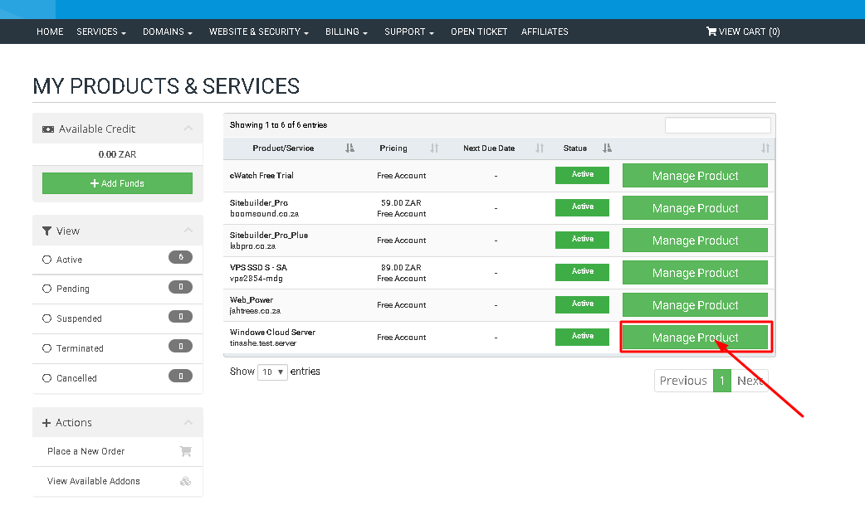Click the tinashe.test.server text

(x=263, y=343)
